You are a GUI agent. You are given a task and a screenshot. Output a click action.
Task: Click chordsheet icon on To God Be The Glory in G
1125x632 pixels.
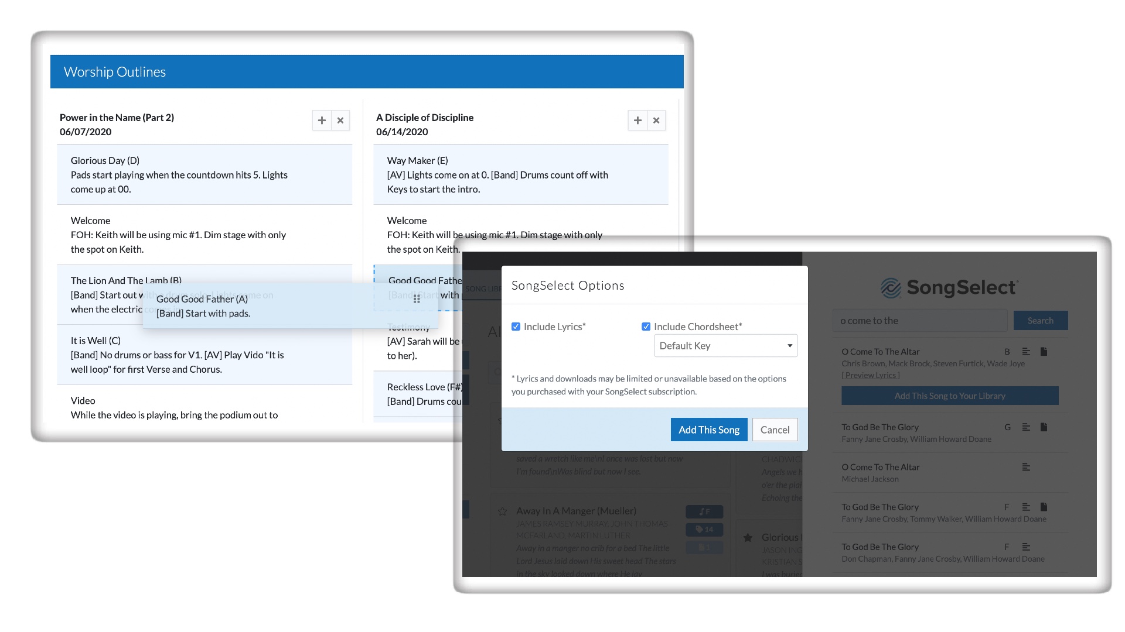pyautogui.click(x=1044, y=427)
